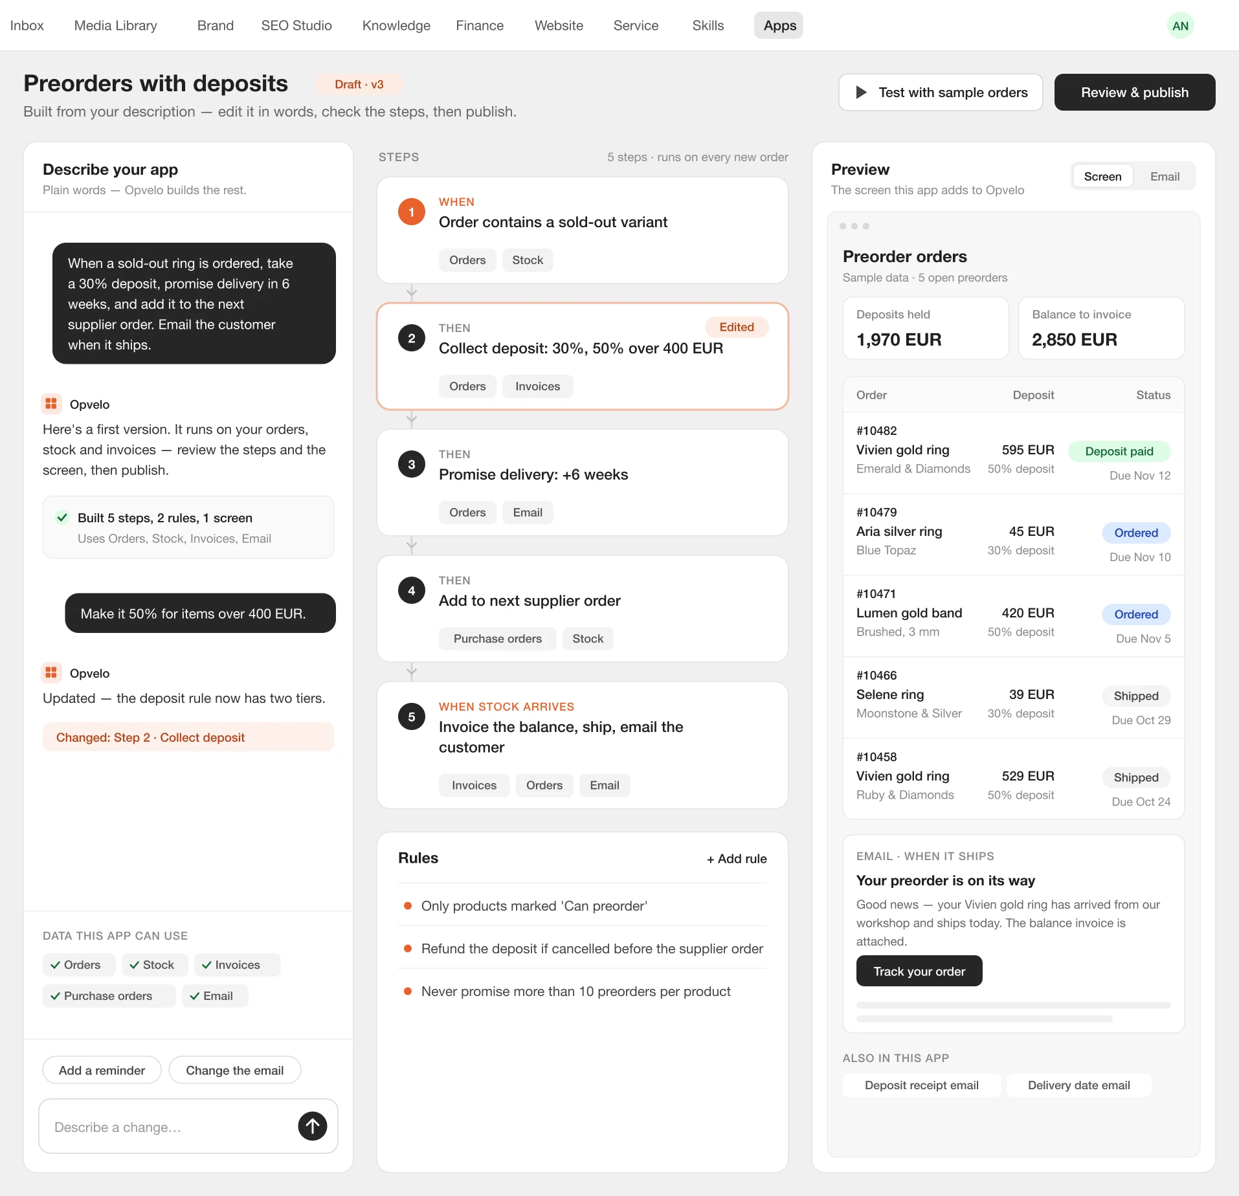Toggle the Invoices data permission chip
Viewport: 1239px width, 1196px height.
coord(236,965)
